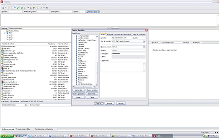Image resolution: width=223 pixels, height=139 pixels.
Task: Toggle remote directory tree toolbar icon
Action: 15,8
